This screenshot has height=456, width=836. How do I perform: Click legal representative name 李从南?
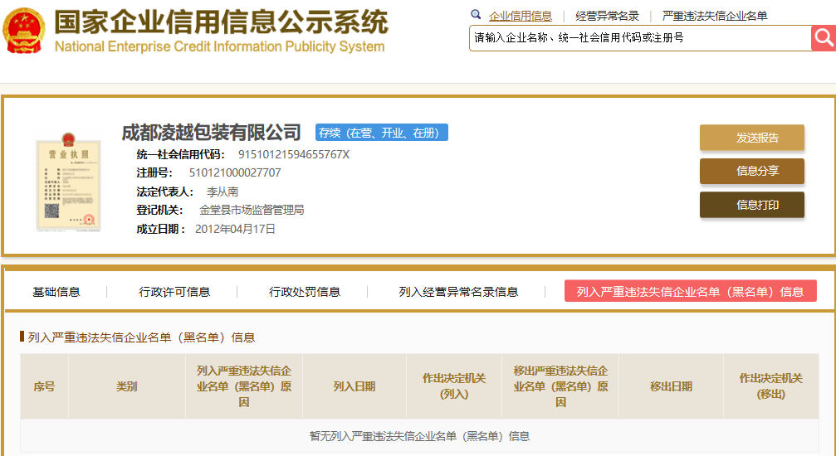click(x=222, y=192)
